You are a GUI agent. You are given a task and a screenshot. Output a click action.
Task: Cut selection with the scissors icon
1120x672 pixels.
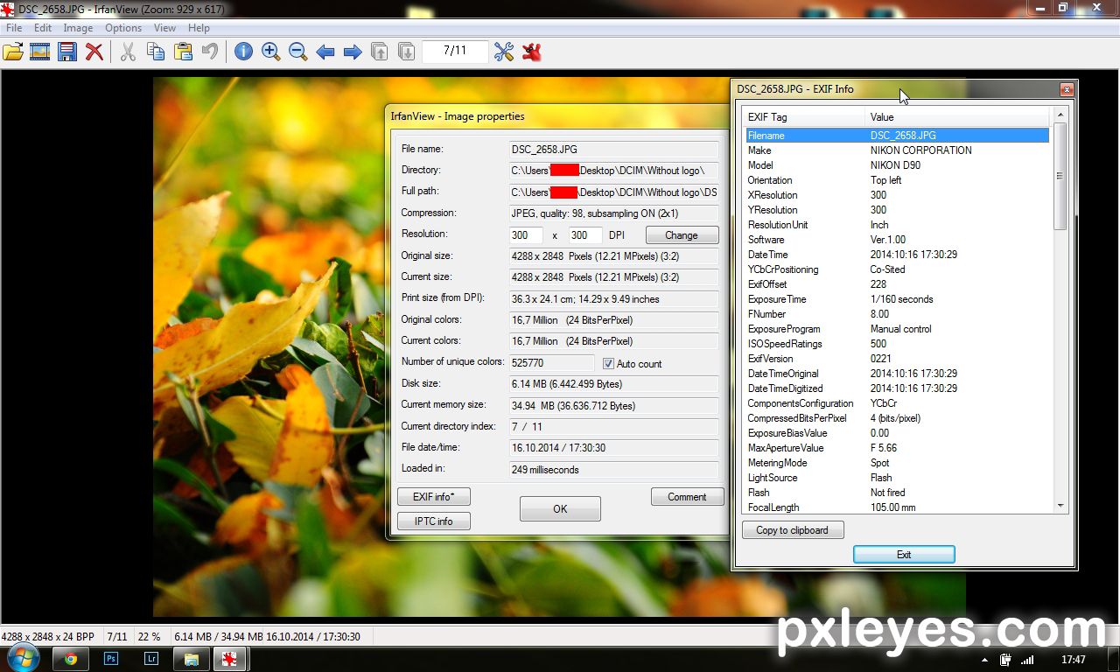[128, 52]
